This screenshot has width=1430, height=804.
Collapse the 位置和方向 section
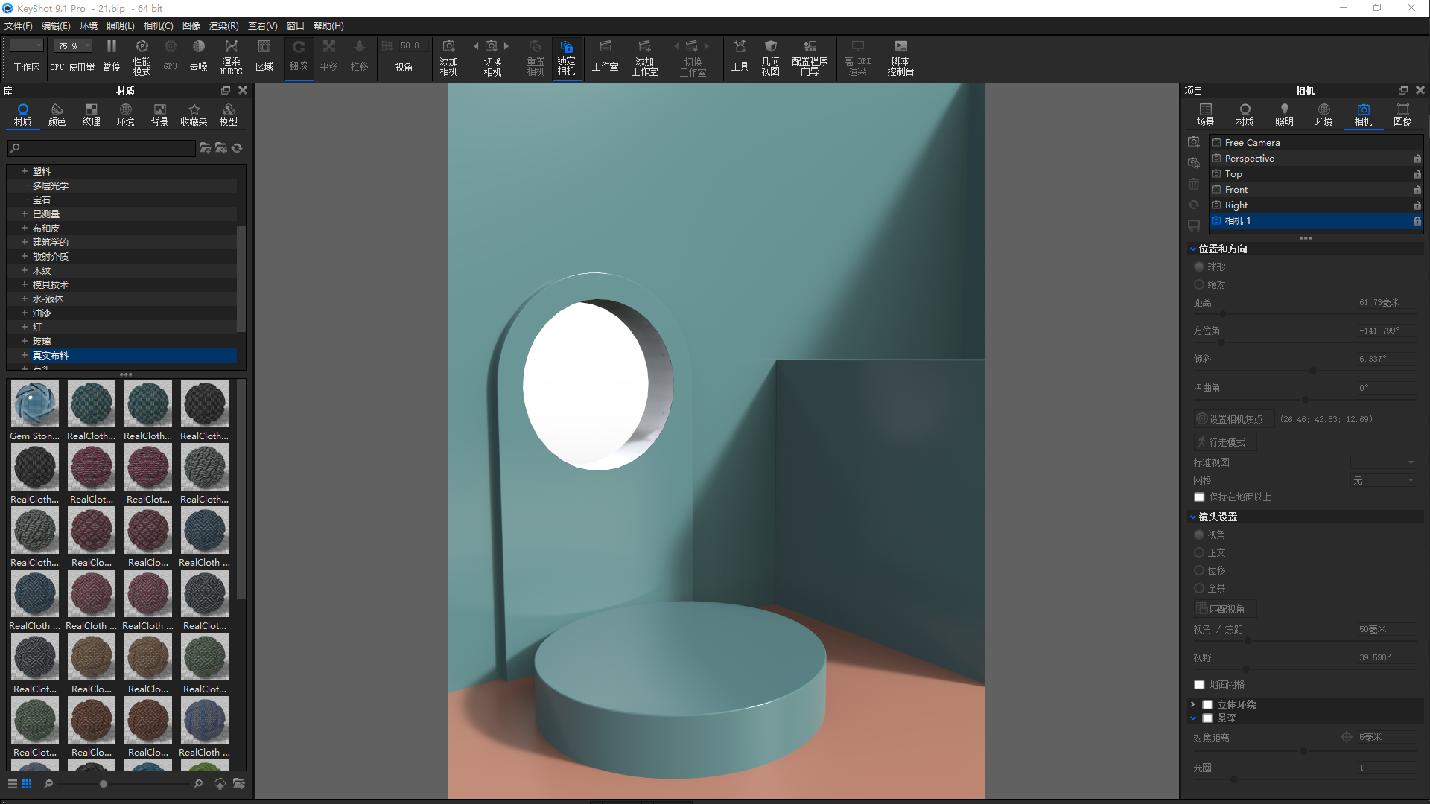coord(1193,249)
